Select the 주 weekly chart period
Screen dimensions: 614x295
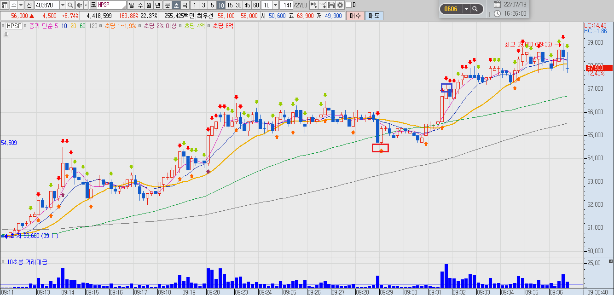[140, 5]
